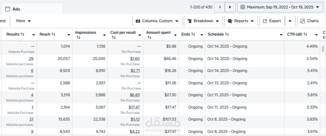The width and height of the screenshot is (326, 136).
Task: Open Impressions column options arrow
Action: point(104,35)
